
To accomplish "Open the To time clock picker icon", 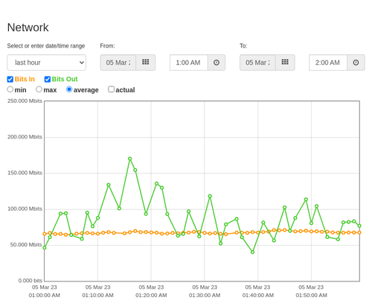I will 356,63.
